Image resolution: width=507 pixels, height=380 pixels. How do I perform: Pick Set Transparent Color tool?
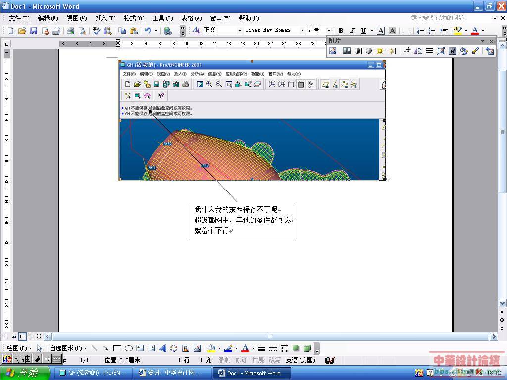(x=475, y=51)
